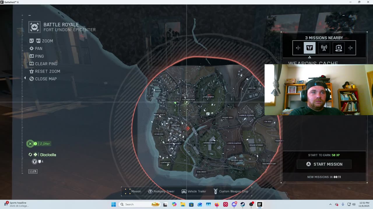Click the Defense Nexus label on the map
This screenshot has height=209, width=373.
point(209,143)
